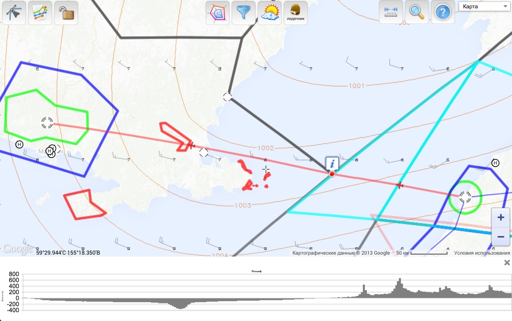512x321 pixels.
Task: Show the weather sun-and-cloud layer
Action: 269,13
